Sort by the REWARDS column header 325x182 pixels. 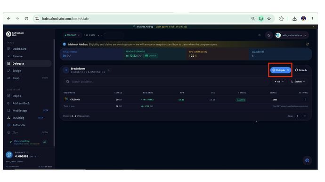[148, 93]
